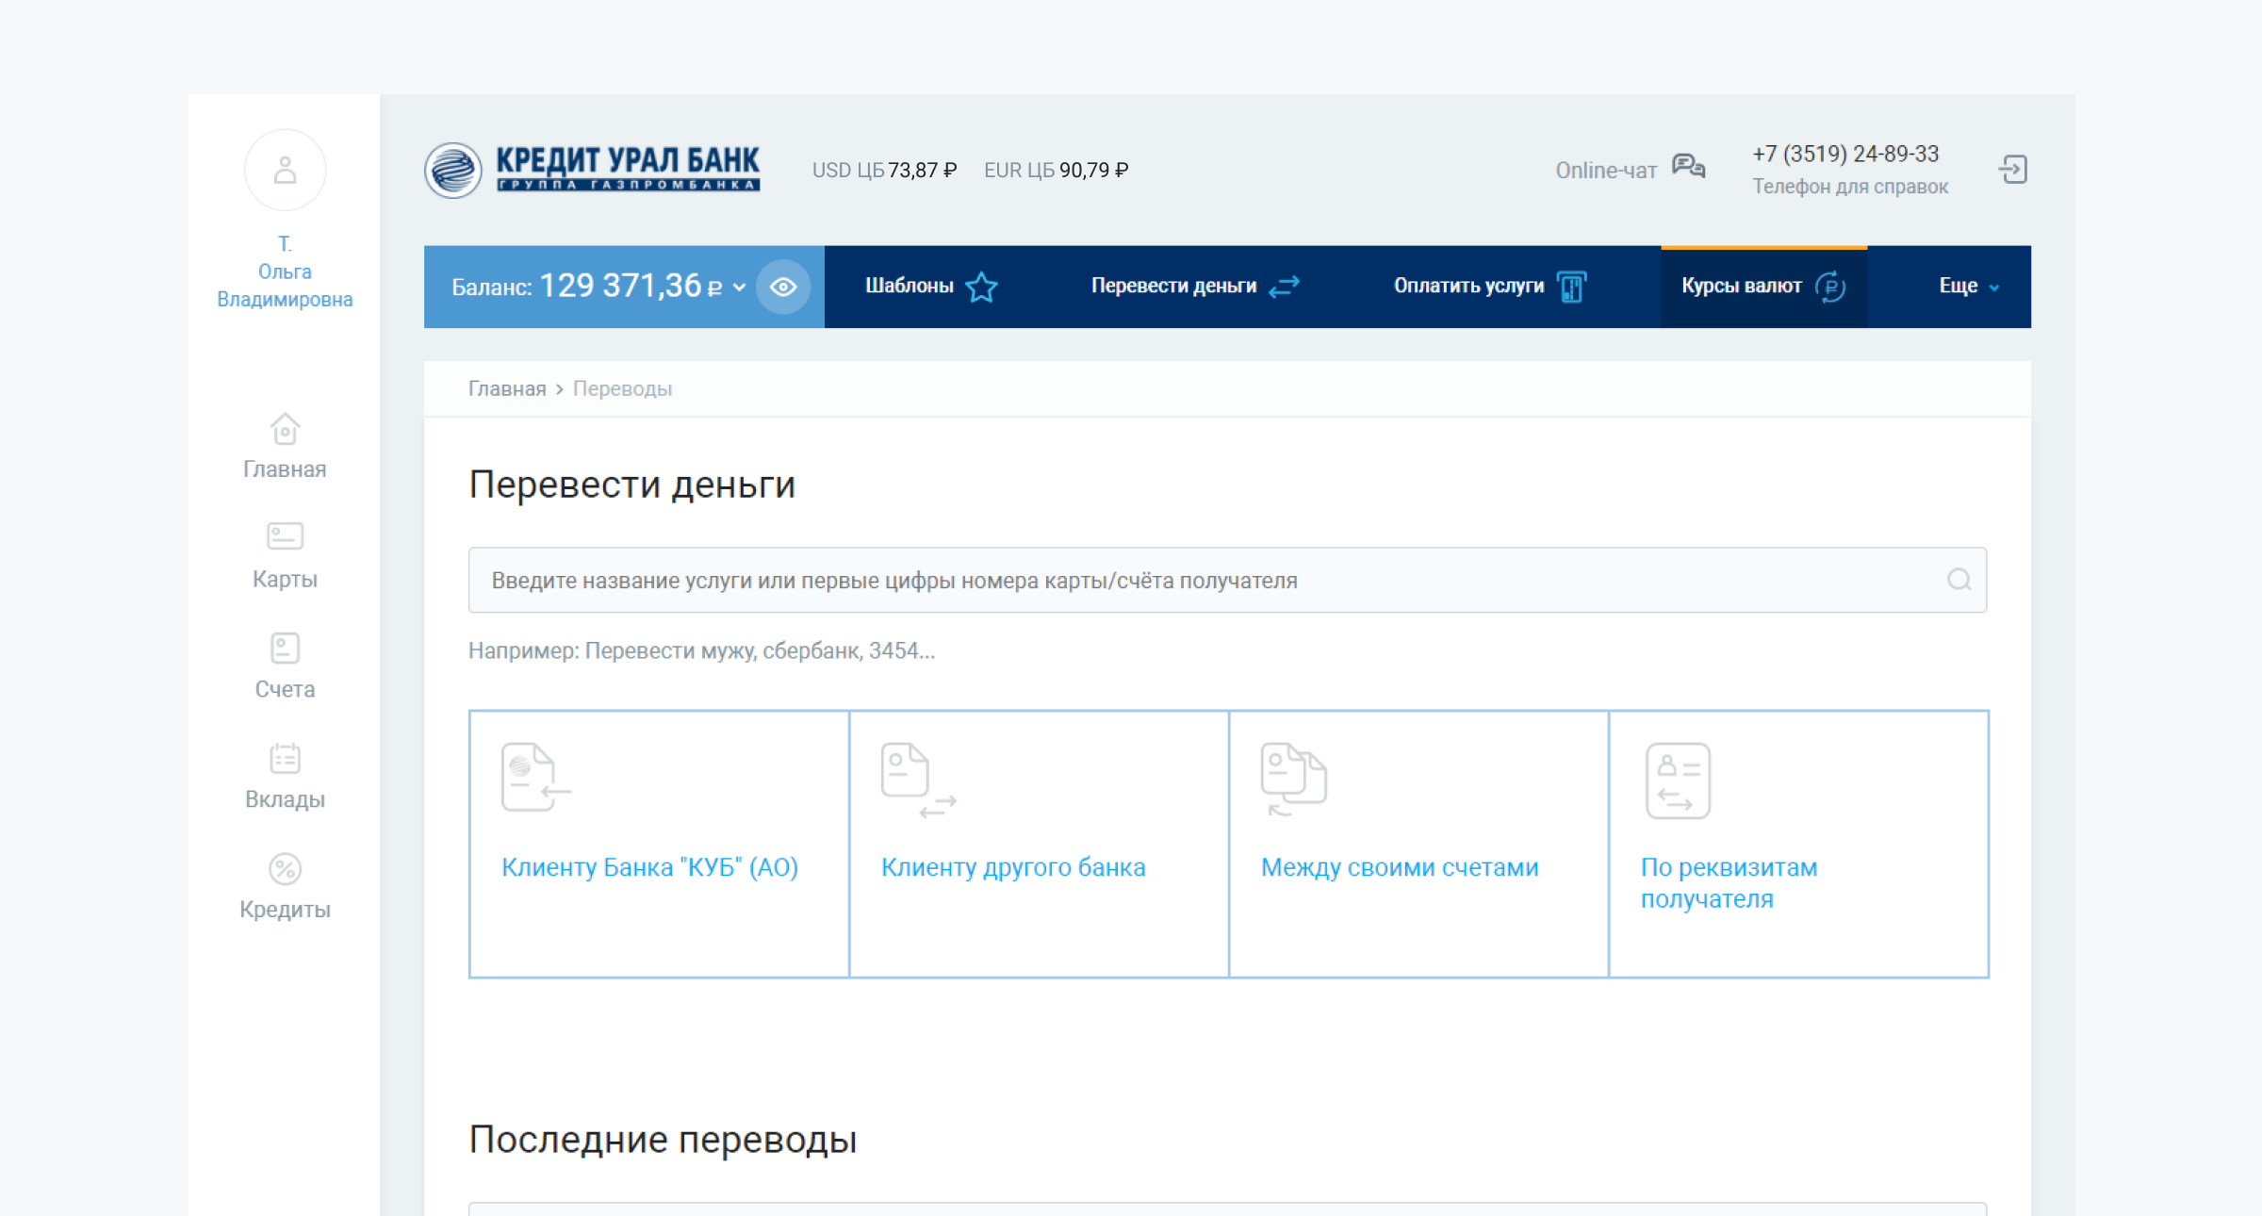Click the Кредит Урал Банк logo
This screenshot has width=2262, height=1216.
tap(592, 170)
